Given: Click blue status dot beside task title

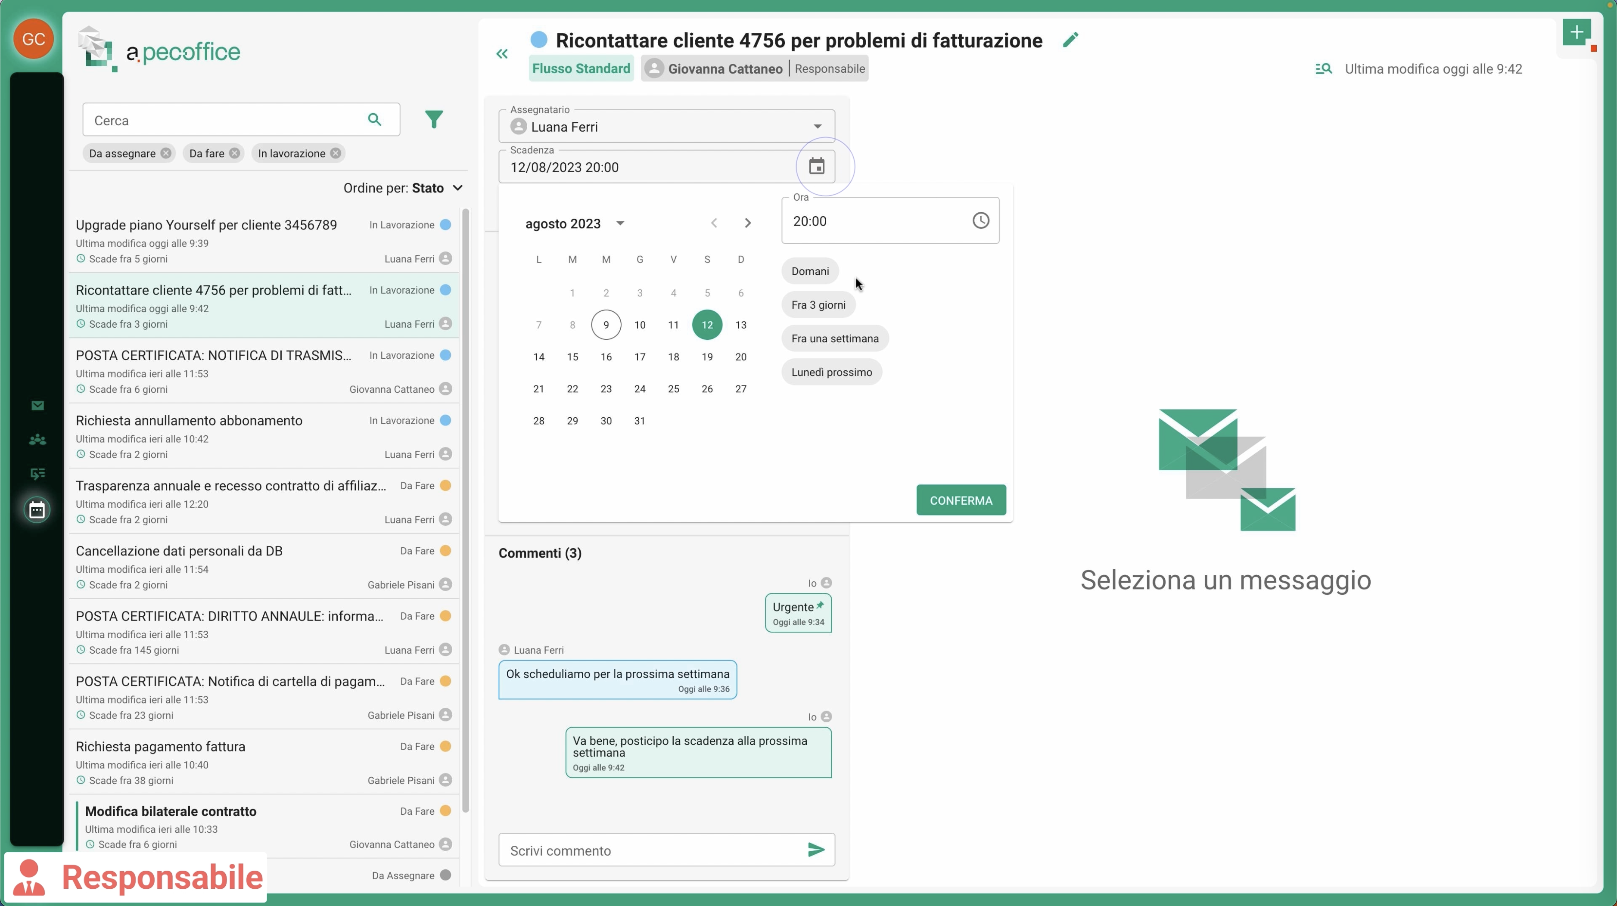Looking at the screenshot, I should point(538,40).
